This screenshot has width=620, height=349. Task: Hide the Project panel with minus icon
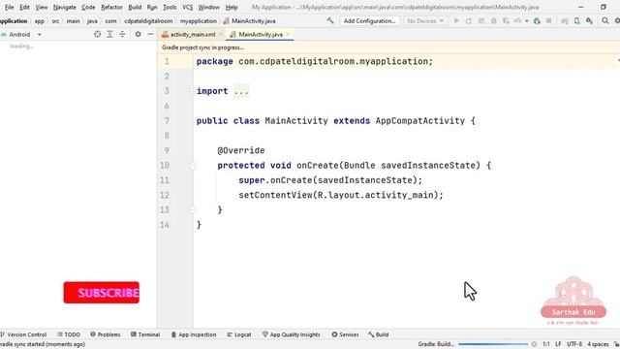[151, 35]
